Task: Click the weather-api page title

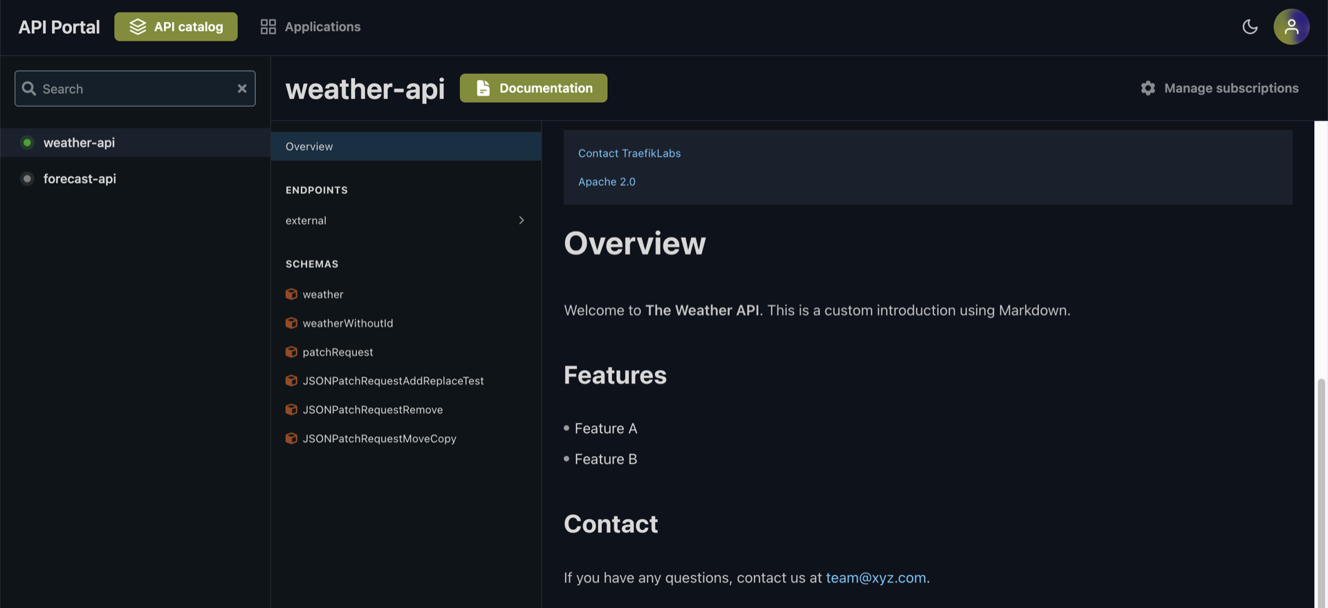Action: point(365,88)
